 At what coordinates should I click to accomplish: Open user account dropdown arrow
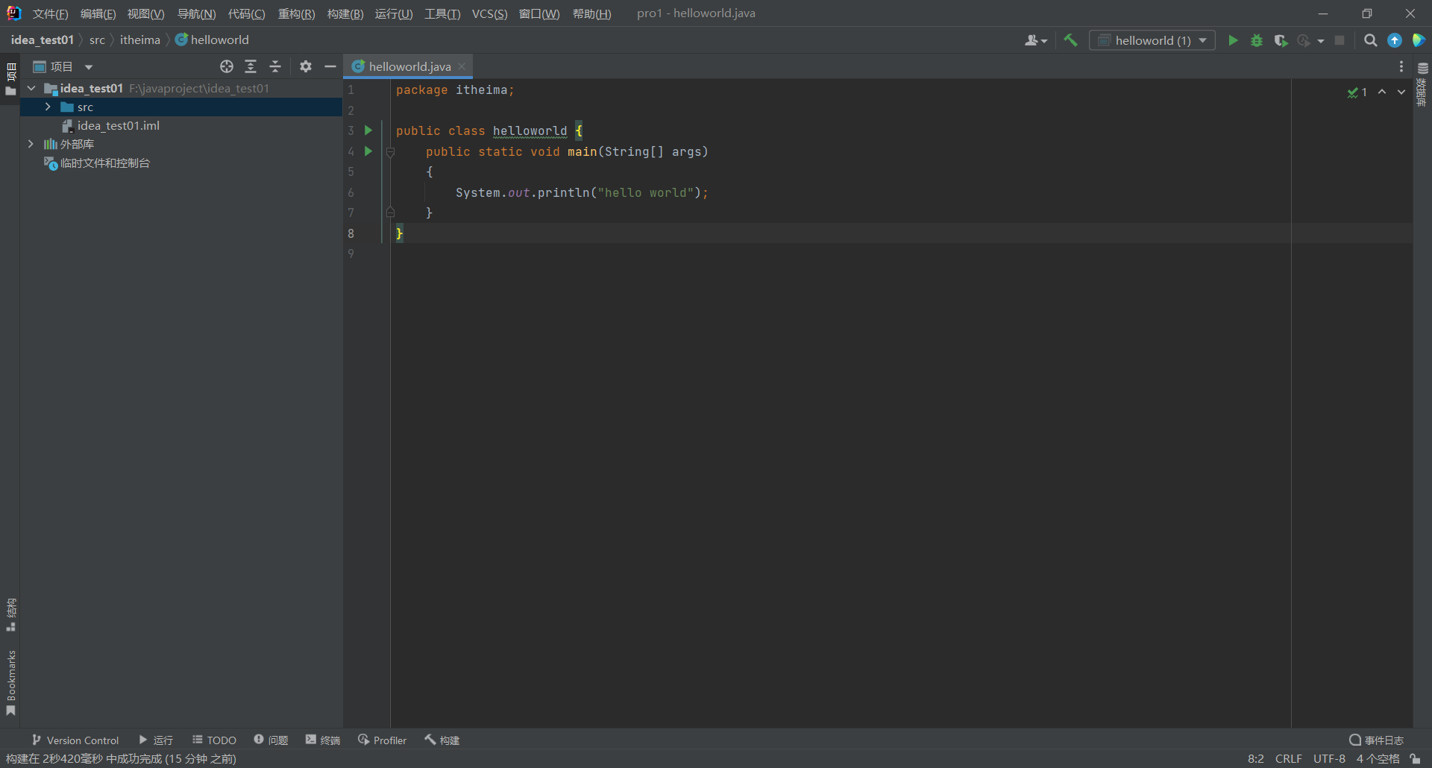coord(1044,41)
